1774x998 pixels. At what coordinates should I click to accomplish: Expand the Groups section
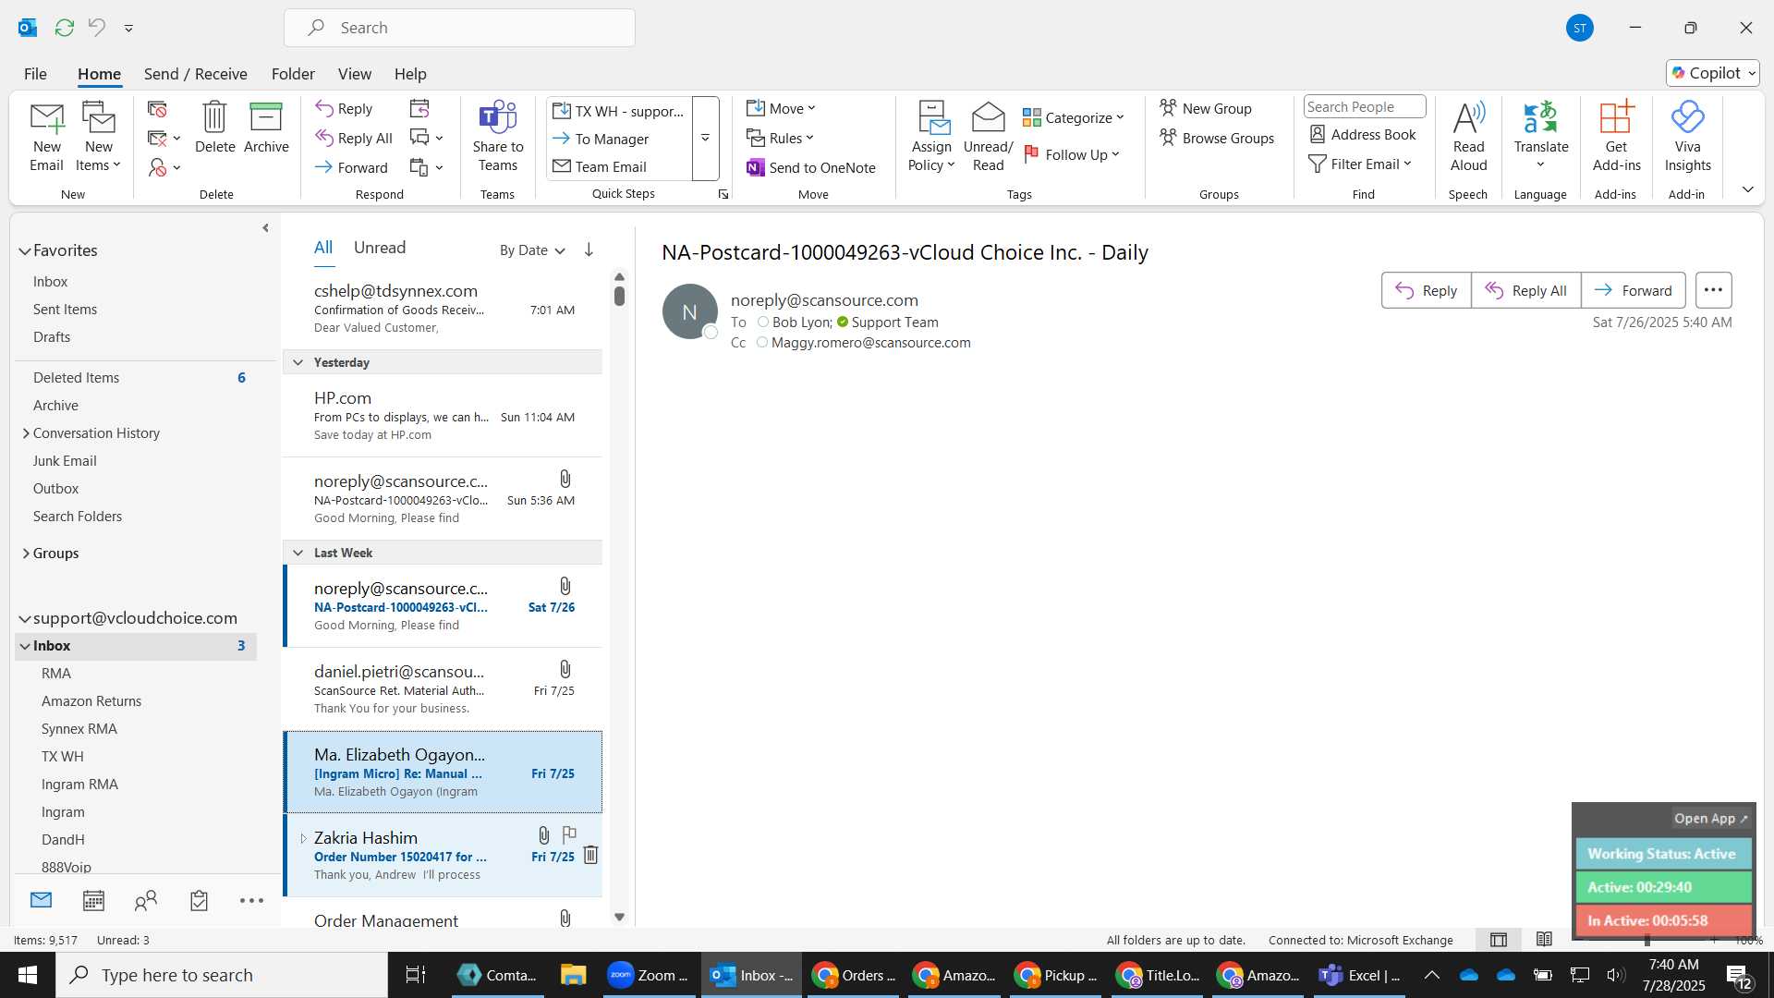click(25, 554)
